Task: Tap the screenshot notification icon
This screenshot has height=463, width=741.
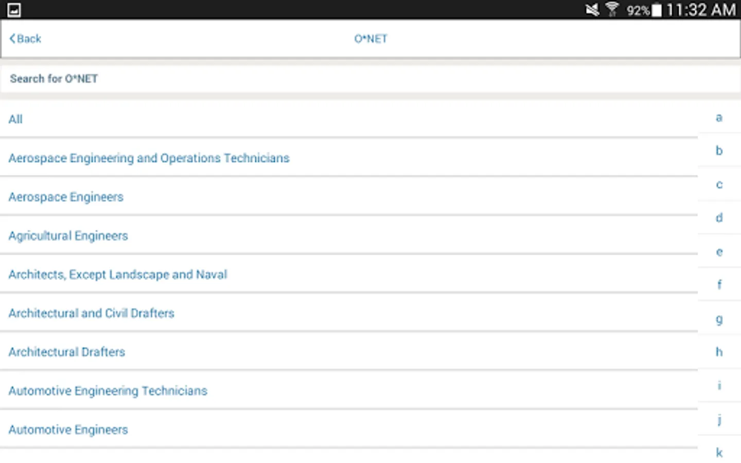Action: (x=14, y=10)
